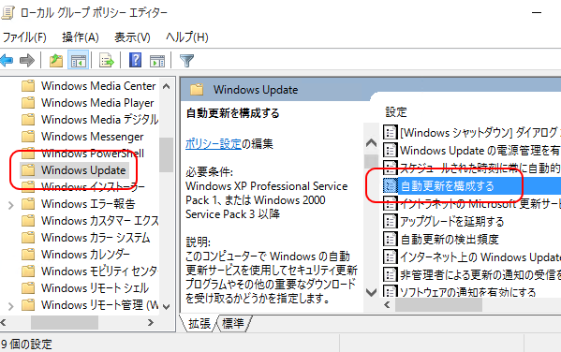Expand the Windows リモート管理 tree node
This screenshot has width=561, height=352.
pyautogui.click(x=10, y=306)
